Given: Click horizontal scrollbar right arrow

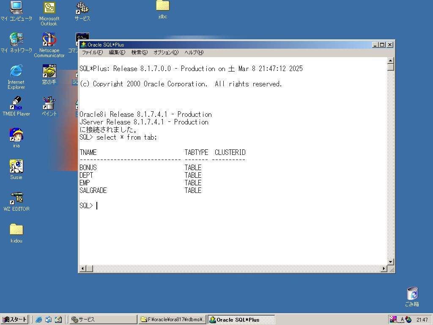Looking at the screenshot, I should tap(384, 268).
